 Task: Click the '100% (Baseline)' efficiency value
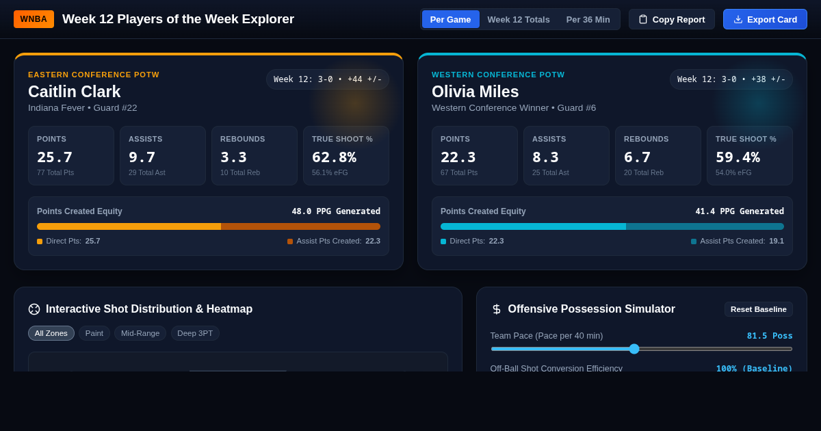pos(755,368)
